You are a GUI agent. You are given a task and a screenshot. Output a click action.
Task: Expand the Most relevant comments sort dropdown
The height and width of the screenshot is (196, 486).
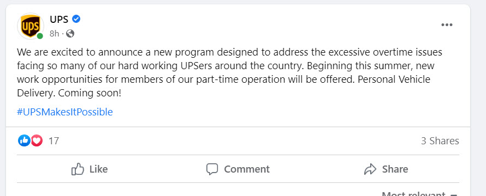tap(419, 194)
